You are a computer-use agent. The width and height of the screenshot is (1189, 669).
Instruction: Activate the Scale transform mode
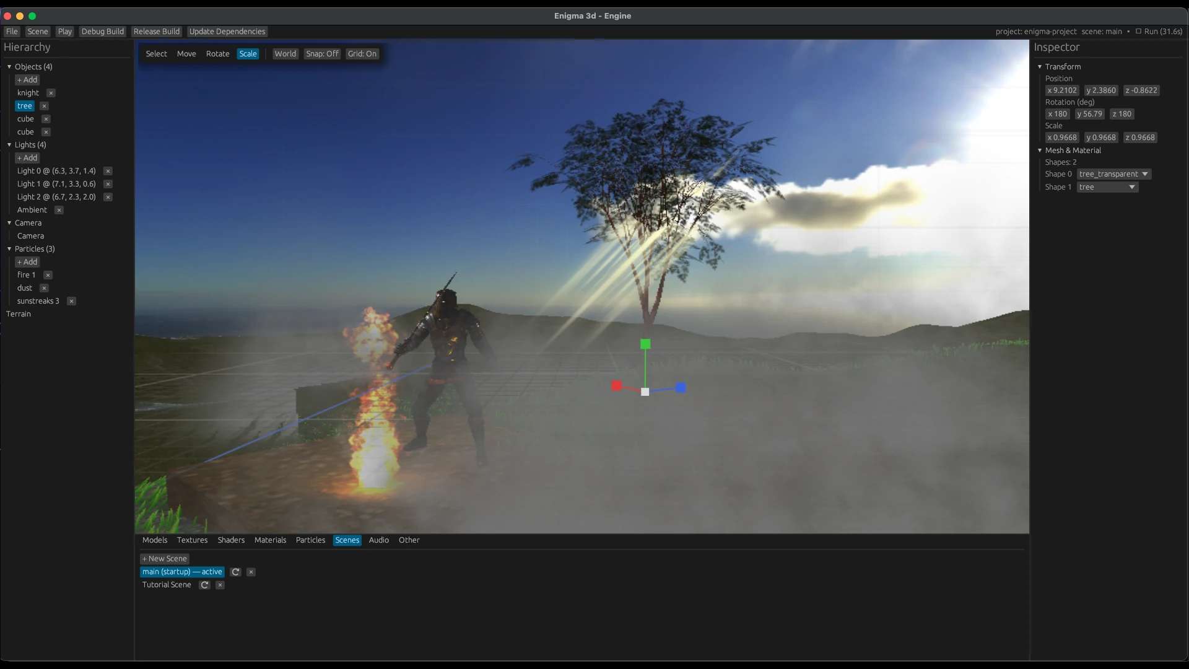[x=248, y=54]
